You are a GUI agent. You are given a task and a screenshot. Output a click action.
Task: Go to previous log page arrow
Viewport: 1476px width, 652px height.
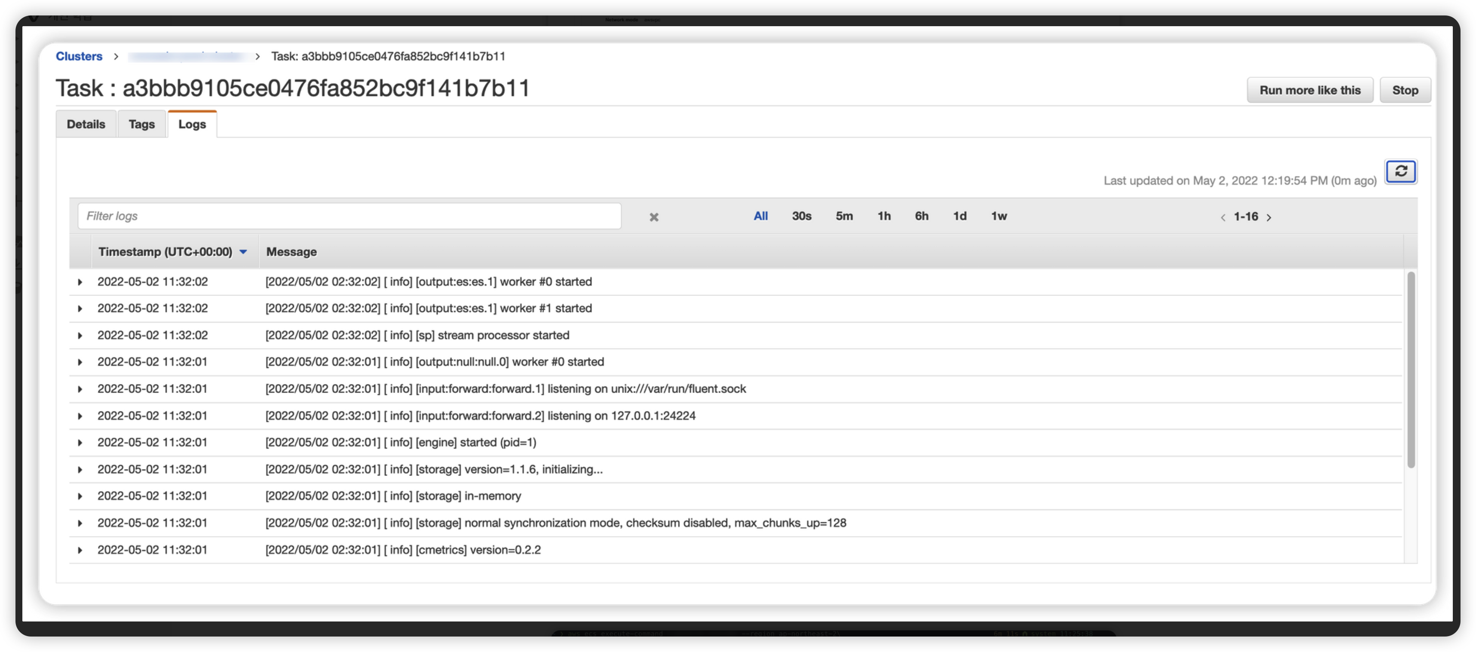coord(1223,217)
